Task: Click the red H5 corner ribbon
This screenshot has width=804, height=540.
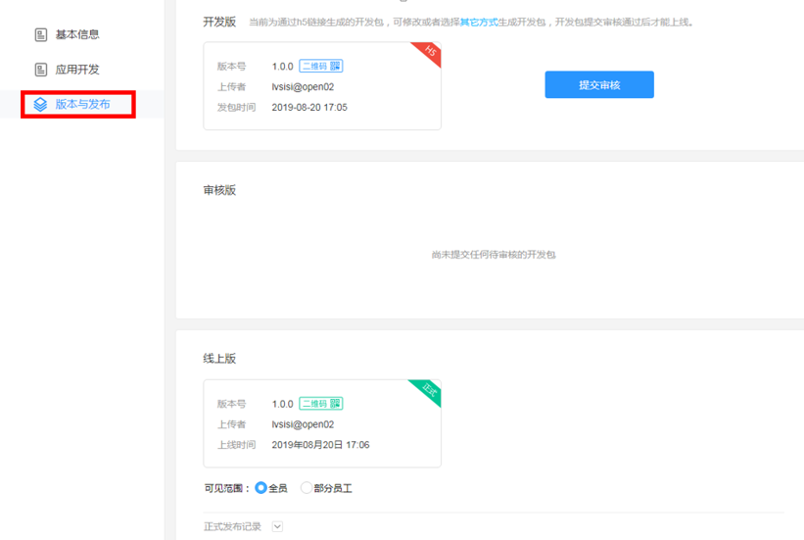Action: [x=430, y=53]
